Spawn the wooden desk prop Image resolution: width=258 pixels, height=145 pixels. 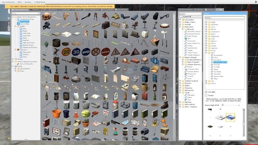point(164,69)
